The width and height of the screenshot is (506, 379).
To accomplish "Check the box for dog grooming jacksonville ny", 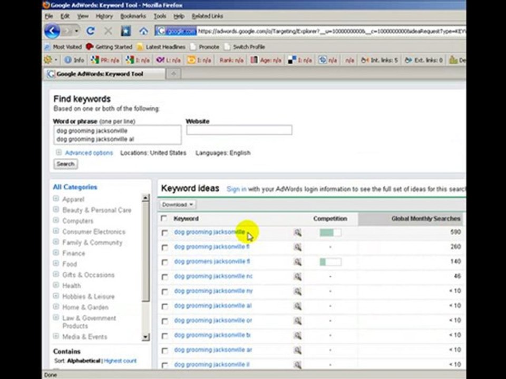I will click(164, 292).
